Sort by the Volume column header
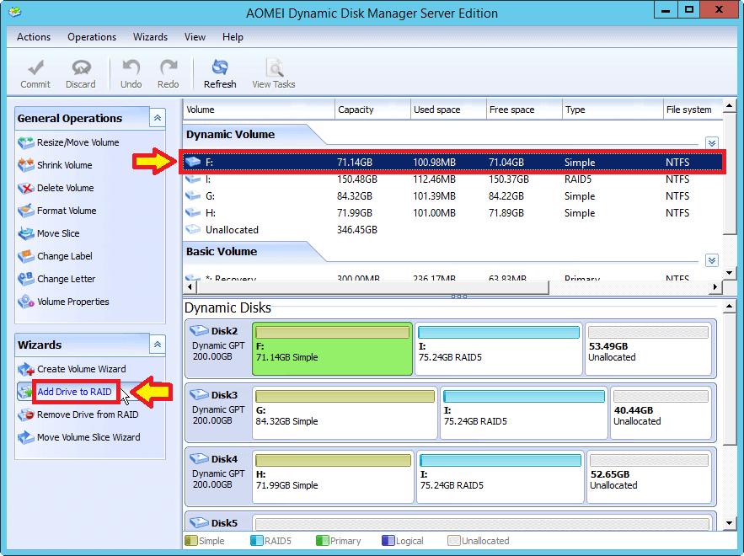The image size is (744, 556). 259,110
